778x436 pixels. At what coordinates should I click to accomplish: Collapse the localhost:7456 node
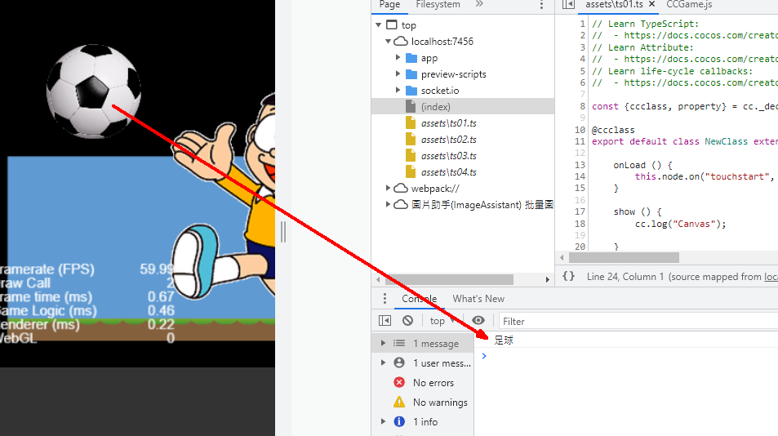388,41
